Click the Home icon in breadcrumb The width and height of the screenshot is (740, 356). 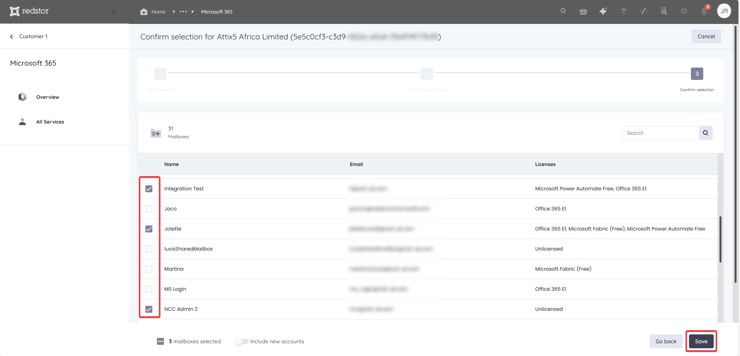click(144, 12)
